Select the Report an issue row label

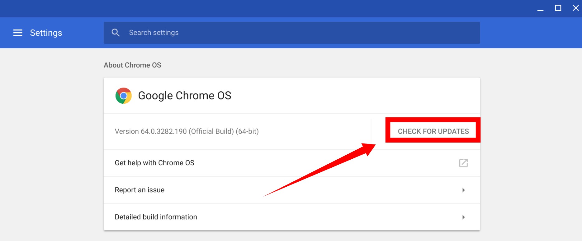coord(140,190)
